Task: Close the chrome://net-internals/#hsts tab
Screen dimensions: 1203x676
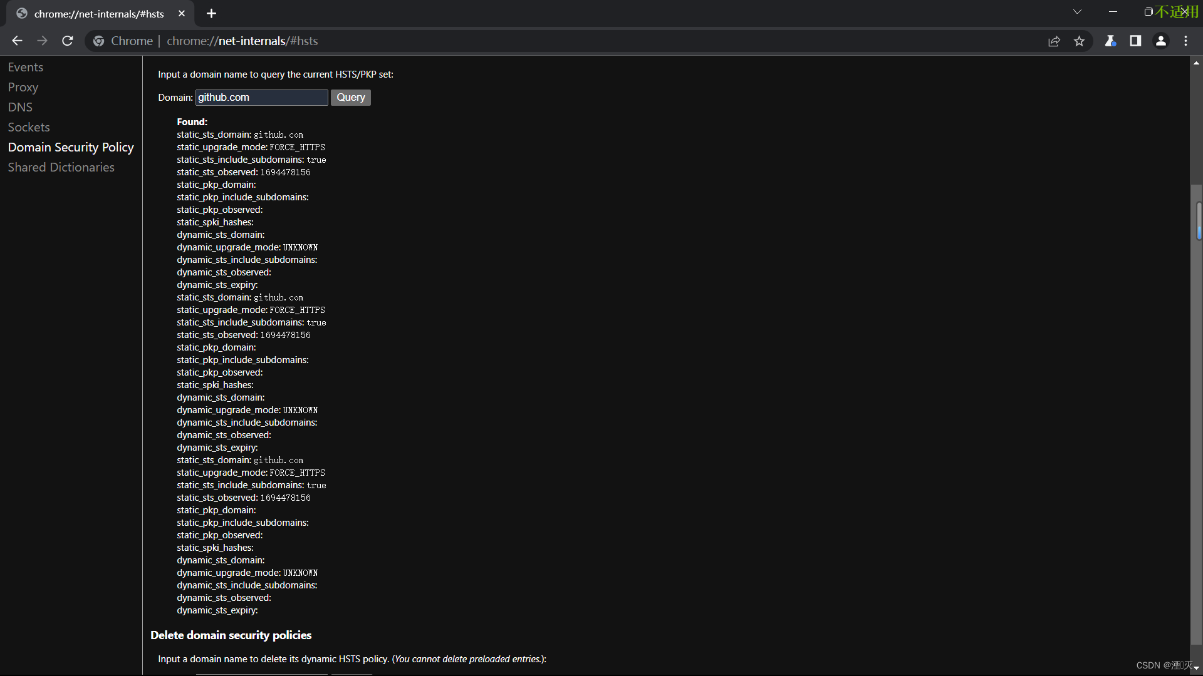Action: coord(182,13)
